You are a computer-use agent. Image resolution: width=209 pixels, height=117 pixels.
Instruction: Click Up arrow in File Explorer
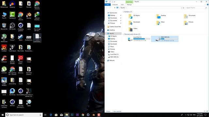click(115, 8)
